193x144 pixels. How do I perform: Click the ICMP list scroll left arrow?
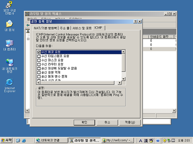[38, 83]
